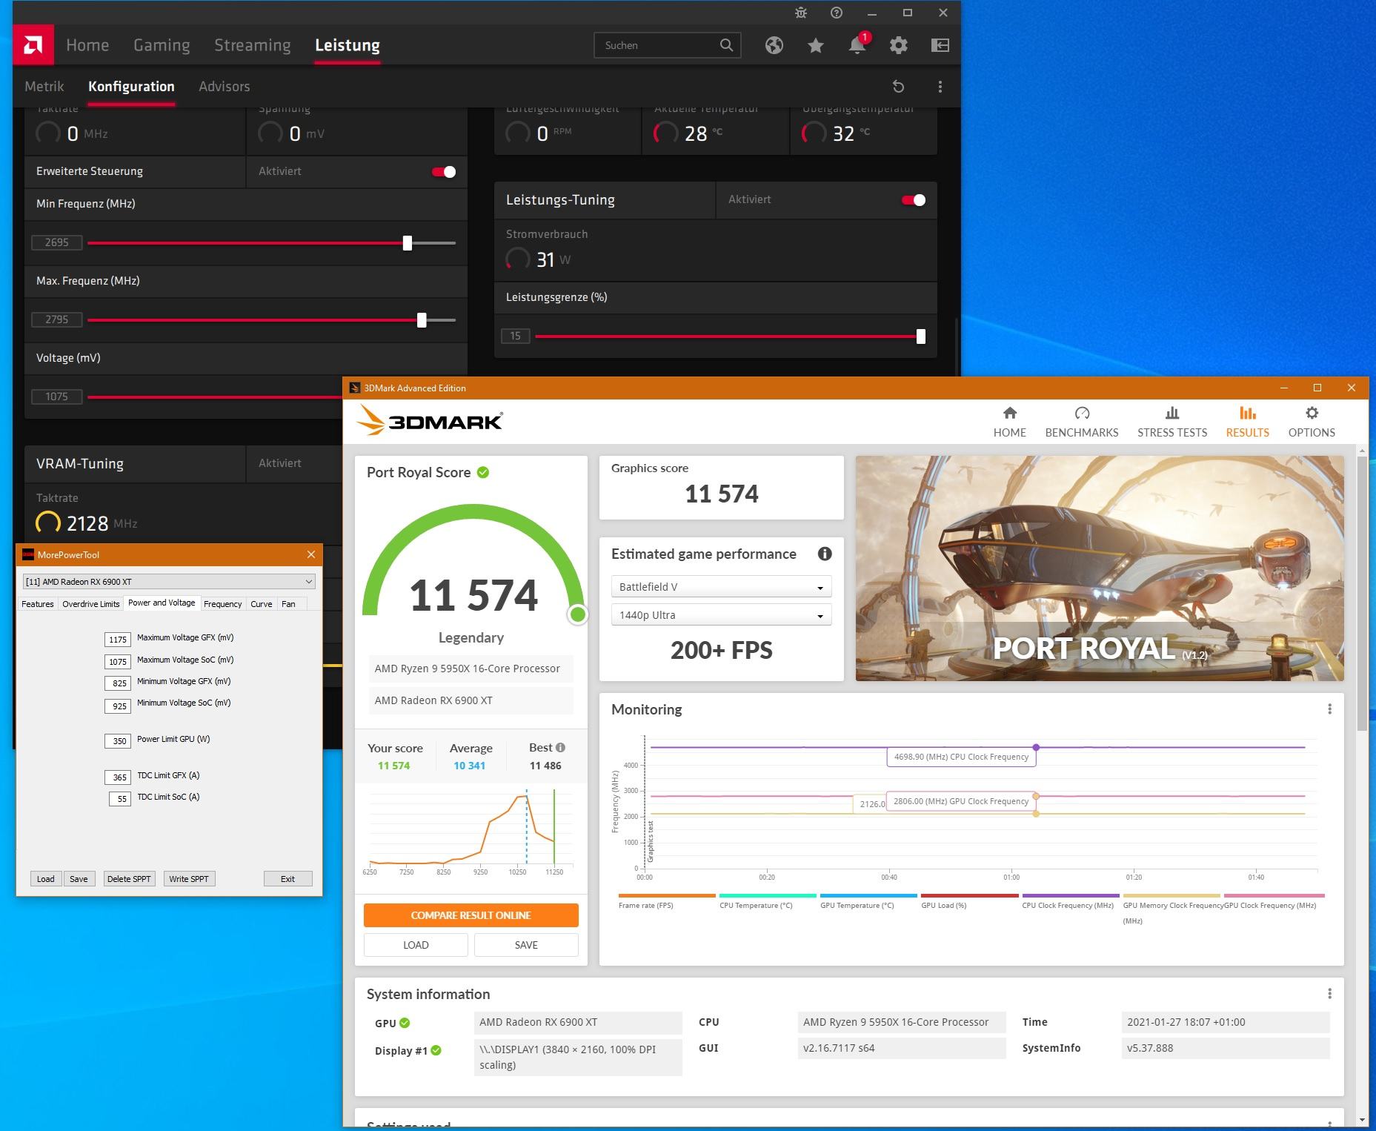This screenshot has width=1376, height=1131.
Task: Click TDC Limit GFX (A) value field
Action: 119,777
